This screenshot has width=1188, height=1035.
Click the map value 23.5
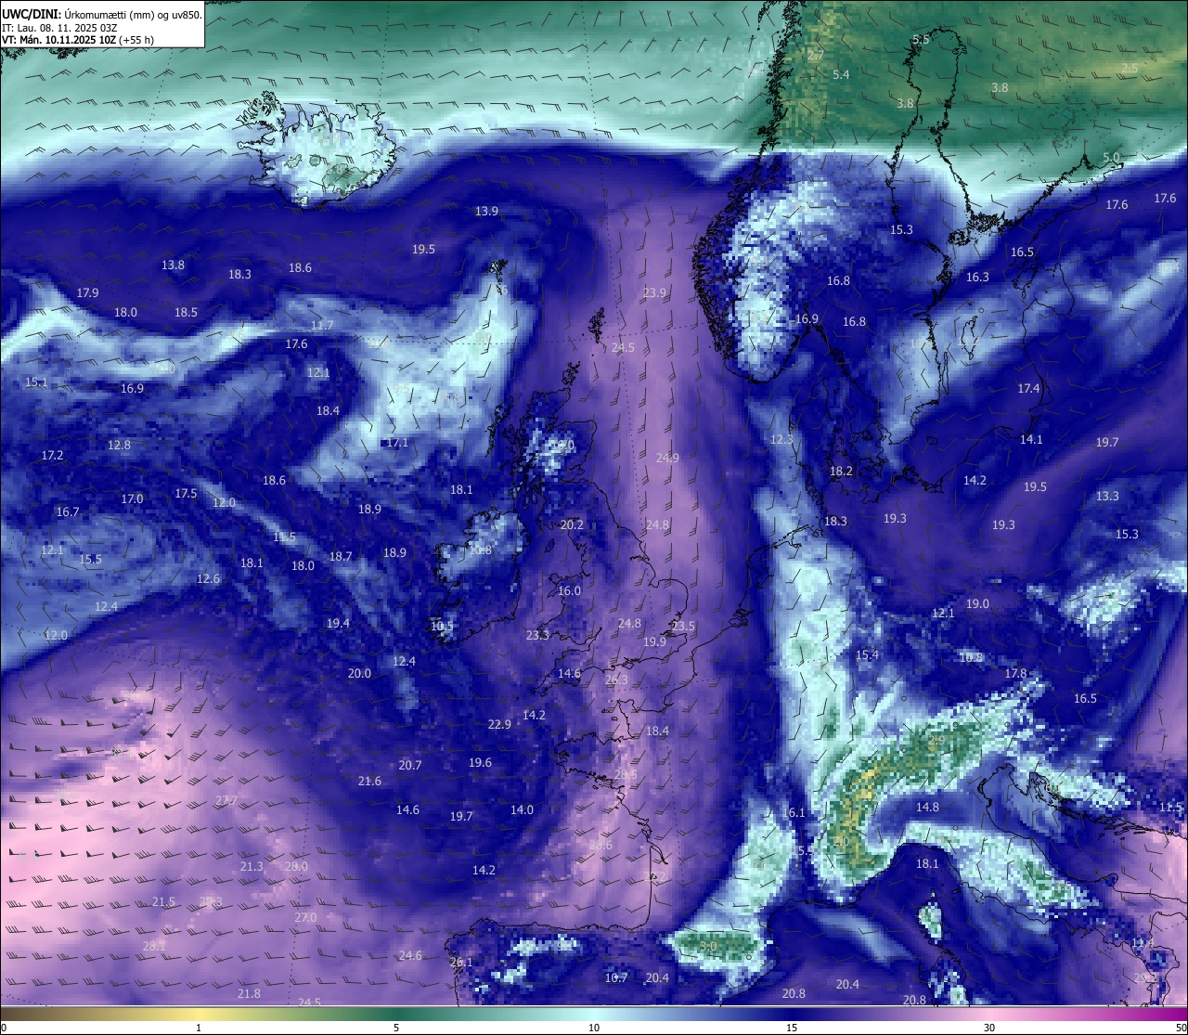tap(683, 626)
